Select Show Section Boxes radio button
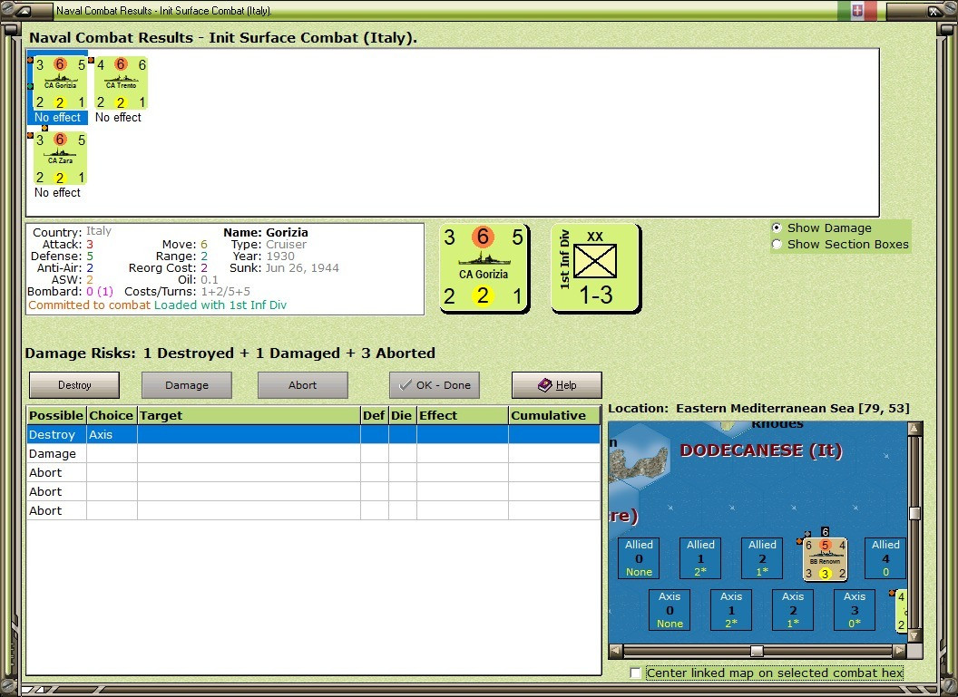 pos(777,244)
